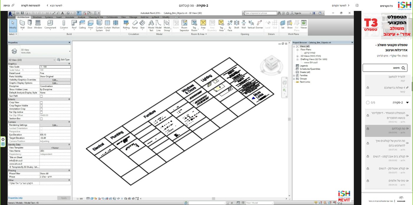Select the Door tool

(30, 25)
